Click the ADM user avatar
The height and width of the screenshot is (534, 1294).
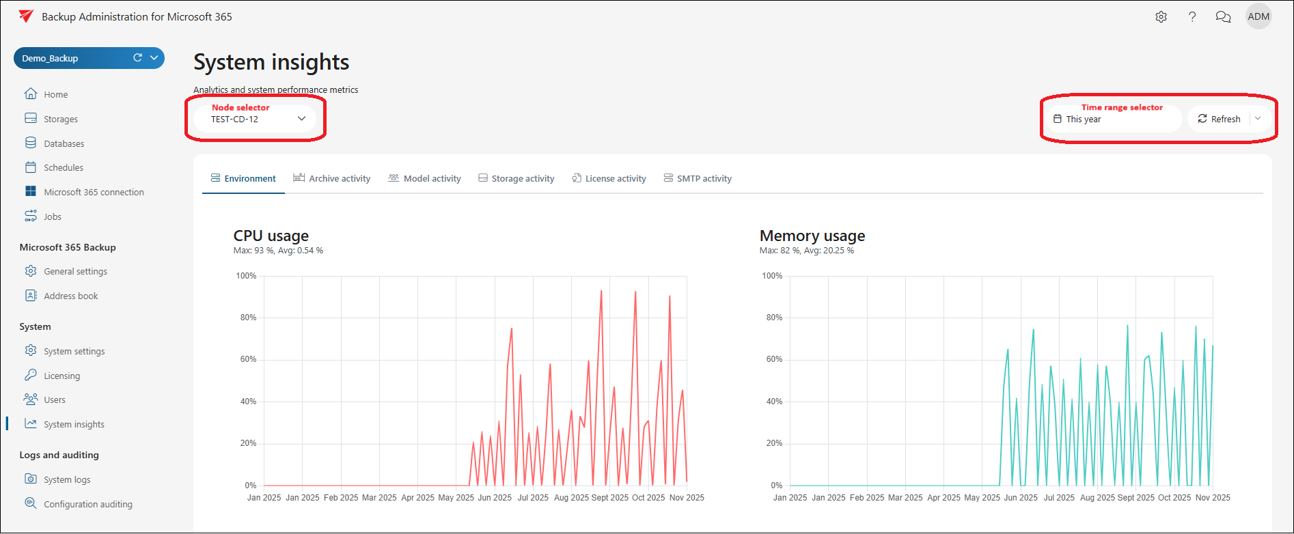point(1258,17)
